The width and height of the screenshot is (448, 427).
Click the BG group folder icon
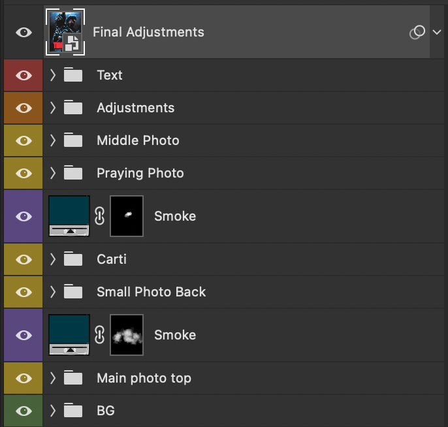click(73, 411)
